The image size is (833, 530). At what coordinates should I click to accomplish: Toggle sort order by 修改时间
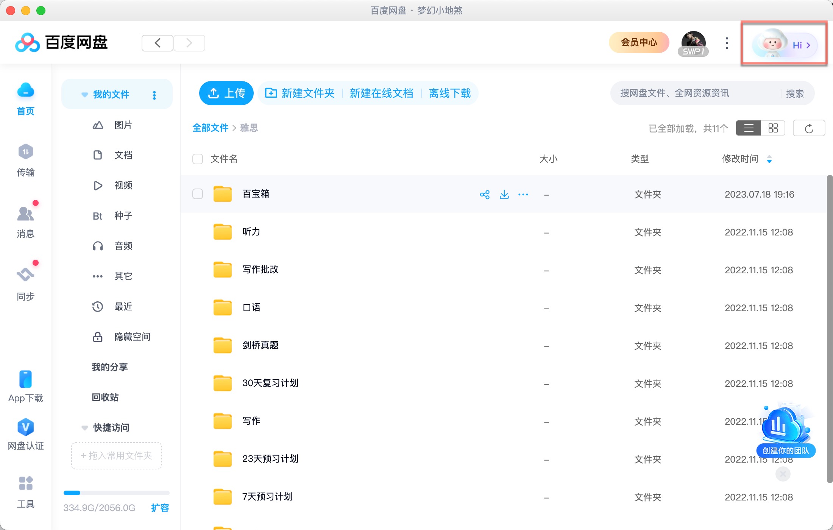click(x=769, y=159)
